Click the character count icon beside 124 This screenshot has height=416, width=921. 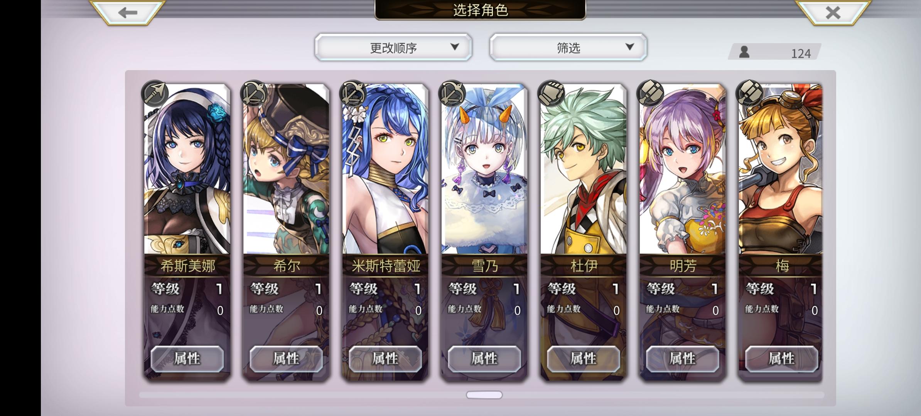[x=744, y=52]
